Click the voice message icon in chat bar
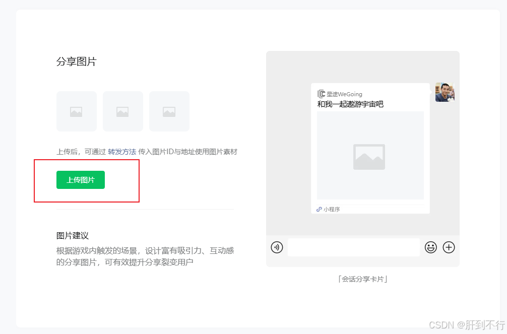This screenshot has height=334, width=507. click(x=277, y=247)
